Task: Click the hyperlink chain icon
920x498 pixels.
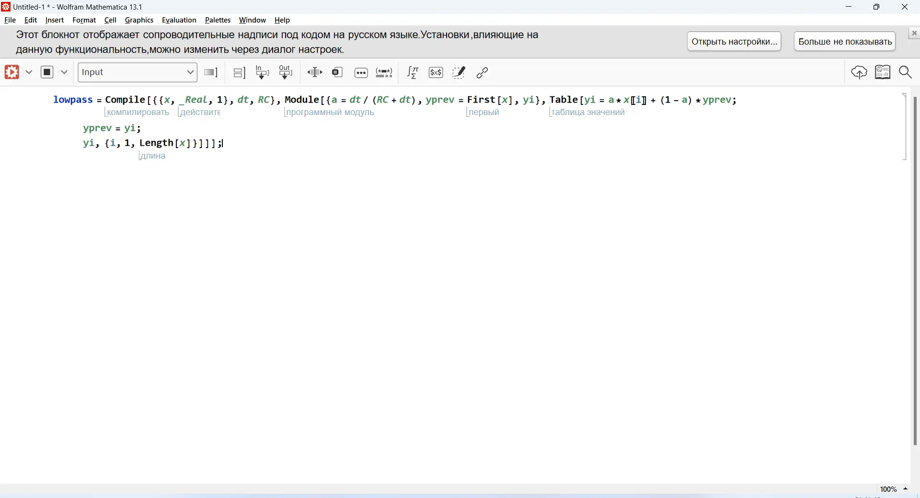Action: pos(483,72)
